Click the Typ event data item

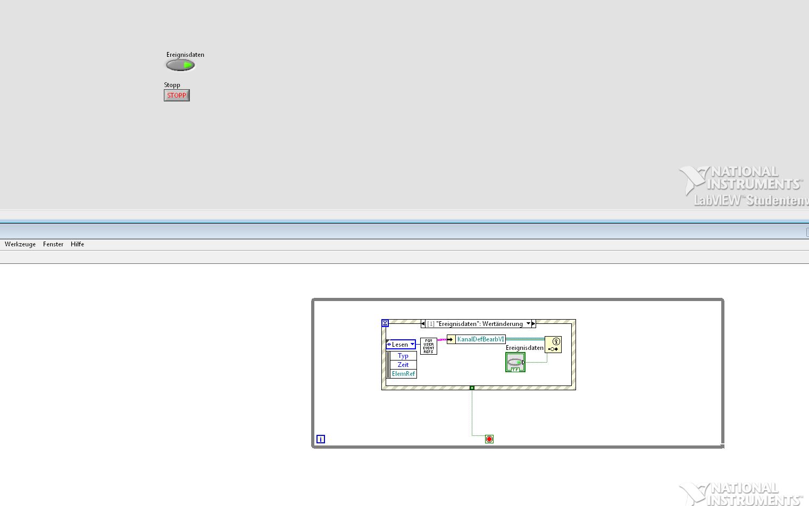tap(403, 356)
